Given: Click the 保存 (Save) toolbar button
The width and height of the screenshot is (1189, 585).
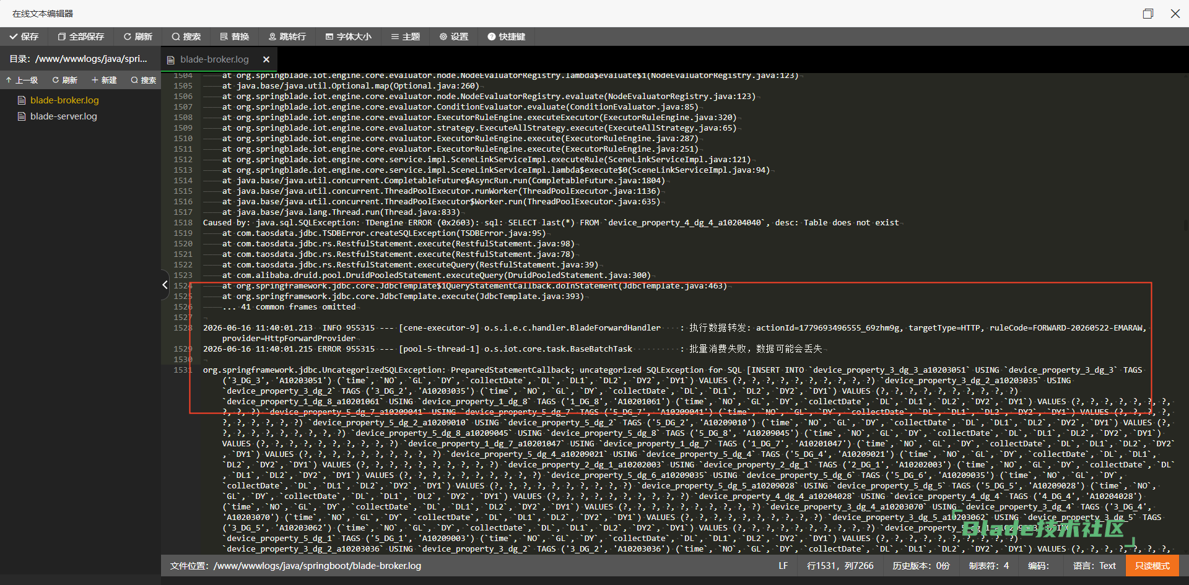Looking at the screenshot, I should tap(24, 37).
